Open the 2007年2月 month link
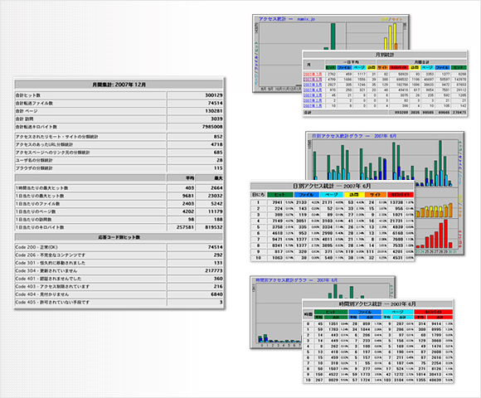The height and width of the screenshot is (398, 481). 313,100
